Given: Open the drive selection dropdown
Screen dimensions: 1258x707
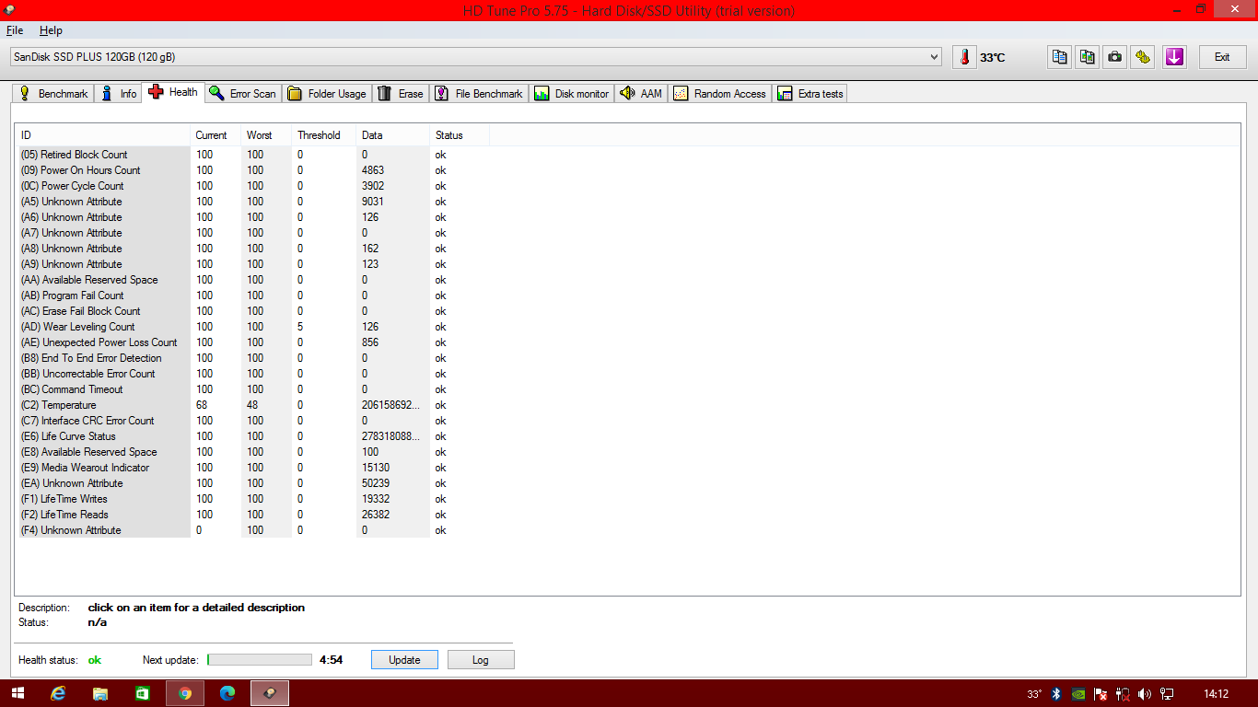Looking at the screenshot, I should pyautogui.click(x=476, y=57).
